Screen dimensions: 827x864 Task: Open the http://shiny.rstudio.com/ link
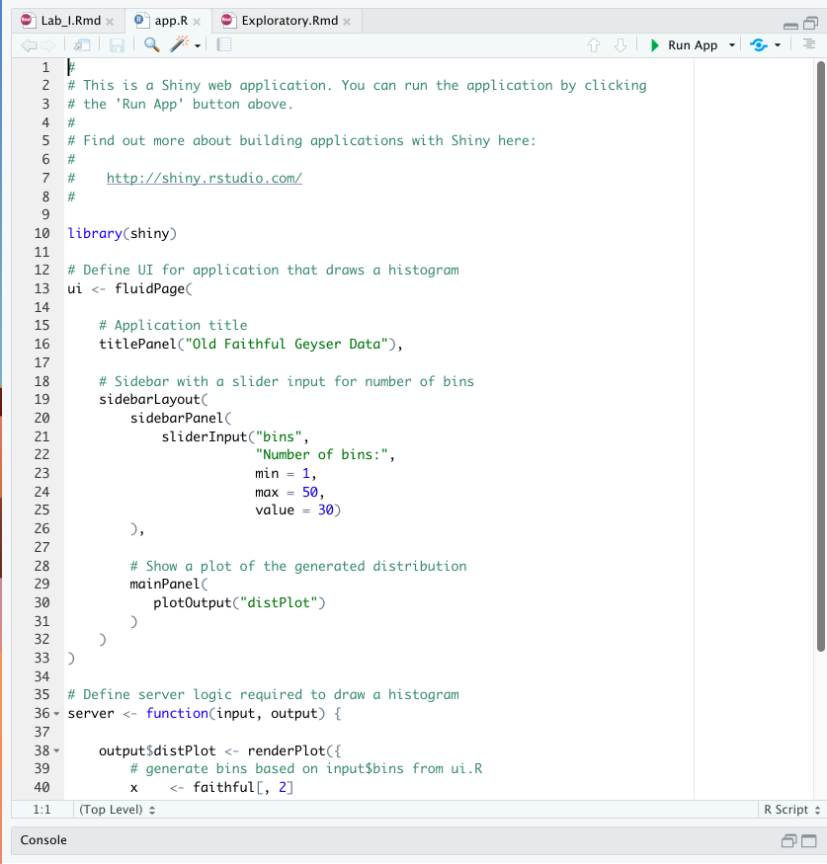click(x=204, y=178)
